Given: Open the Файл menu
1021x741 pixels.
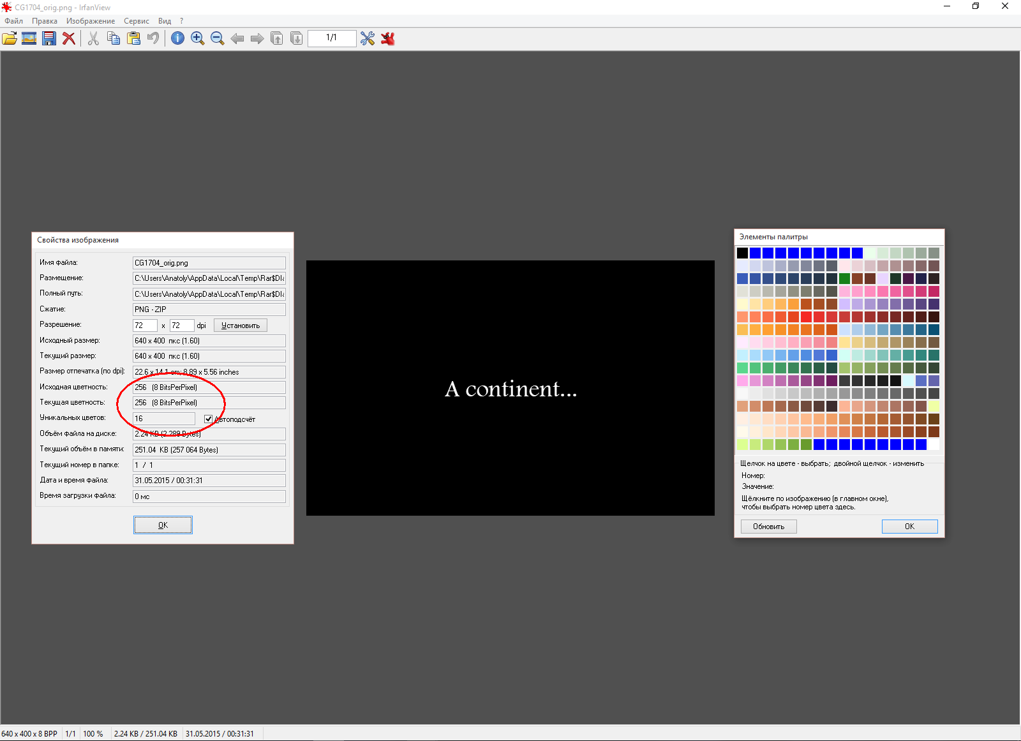Looking at the screenshot, I should (x=13, y=21).
